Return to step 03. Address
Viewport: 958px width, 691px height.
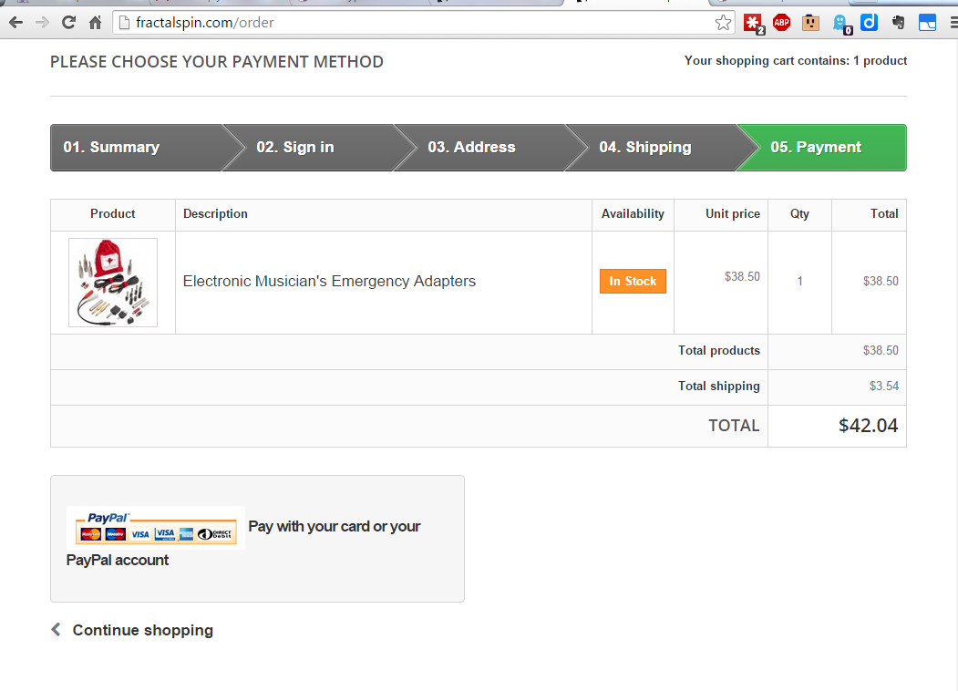click(471, 148)
